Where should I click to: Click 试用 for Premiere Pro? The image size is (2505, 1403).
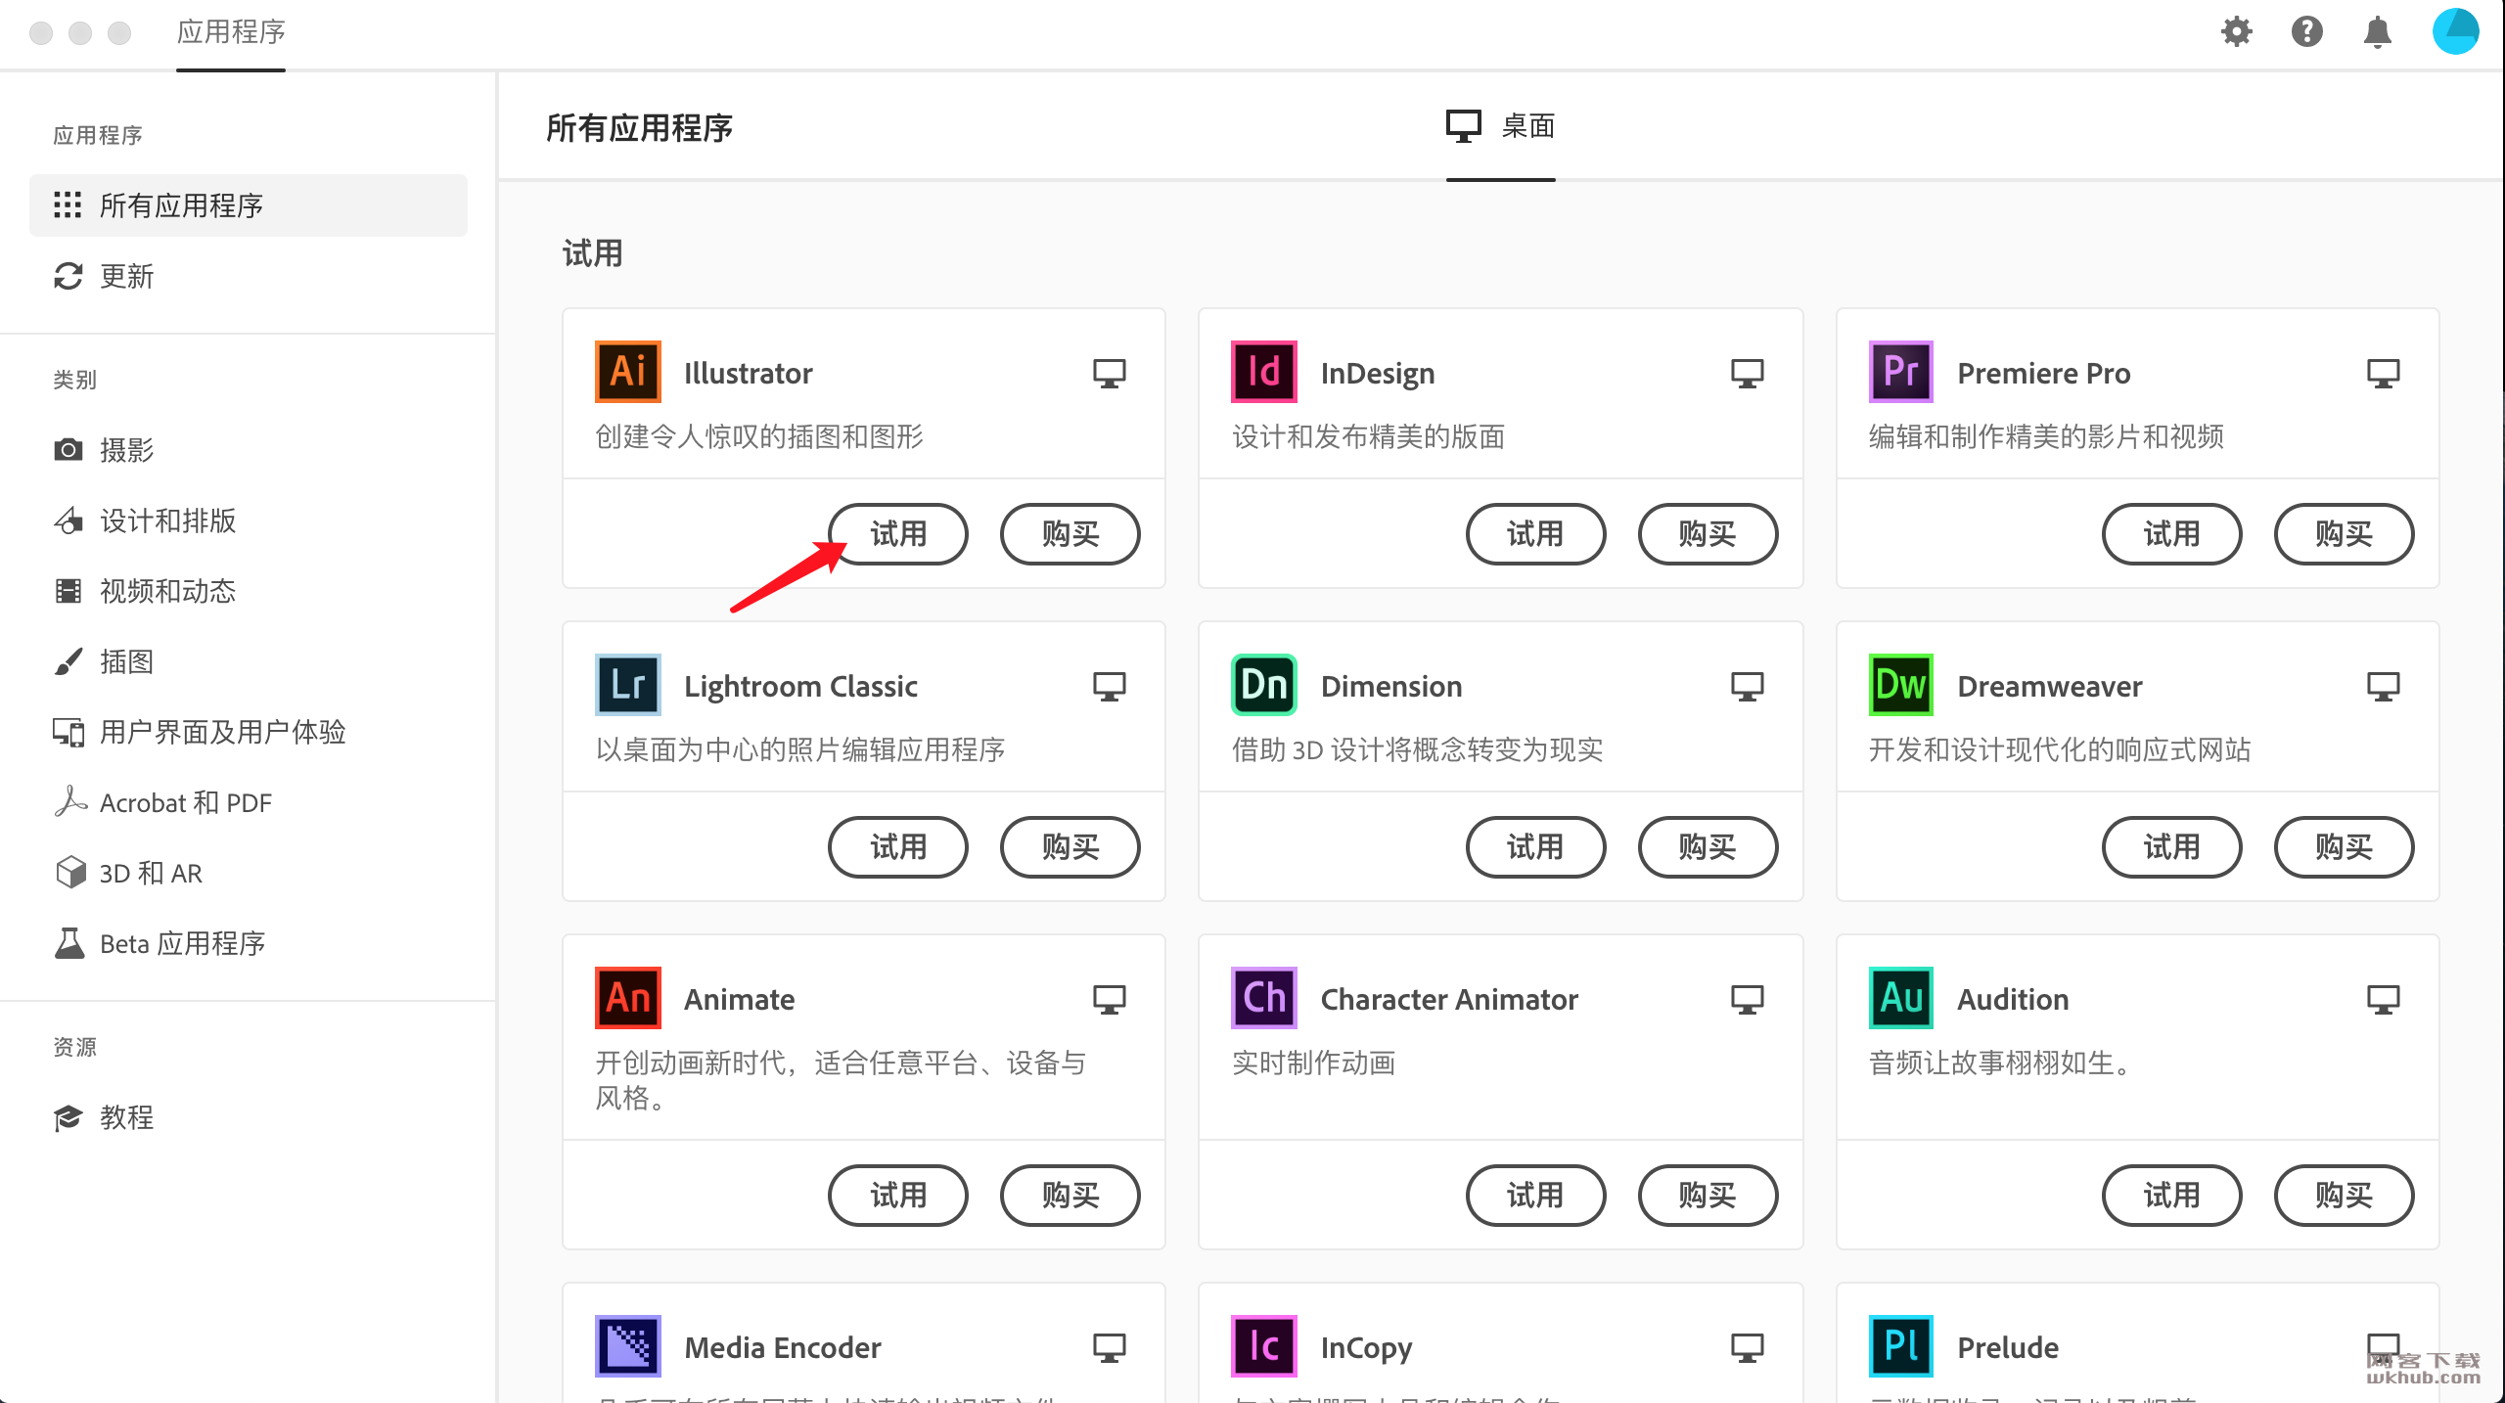click(2171, 534)
